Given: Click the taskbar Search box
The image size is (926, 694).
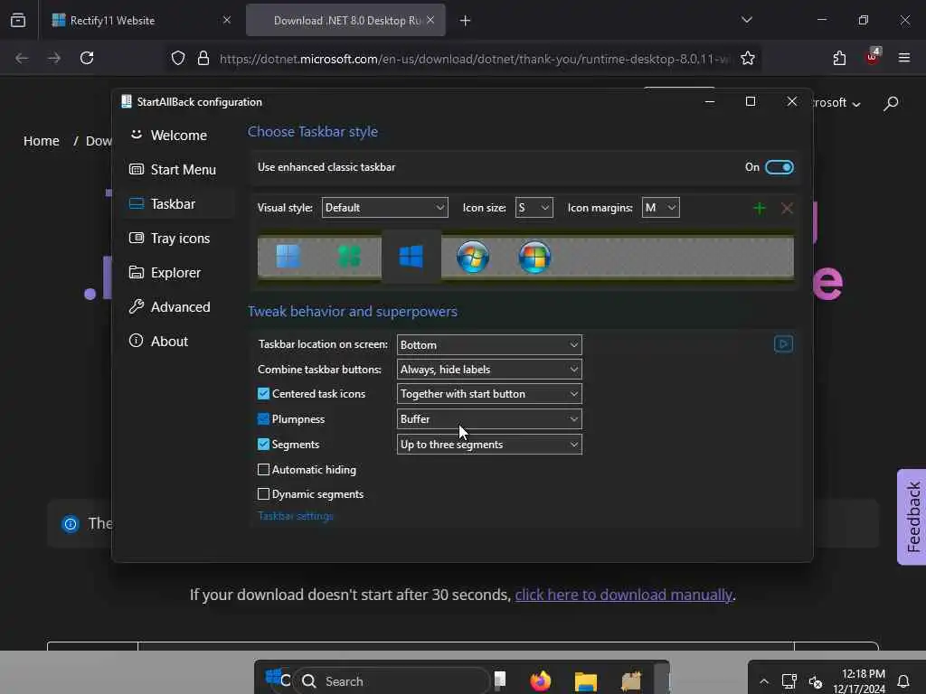Looking at the screenshot, I should [392, 681].
